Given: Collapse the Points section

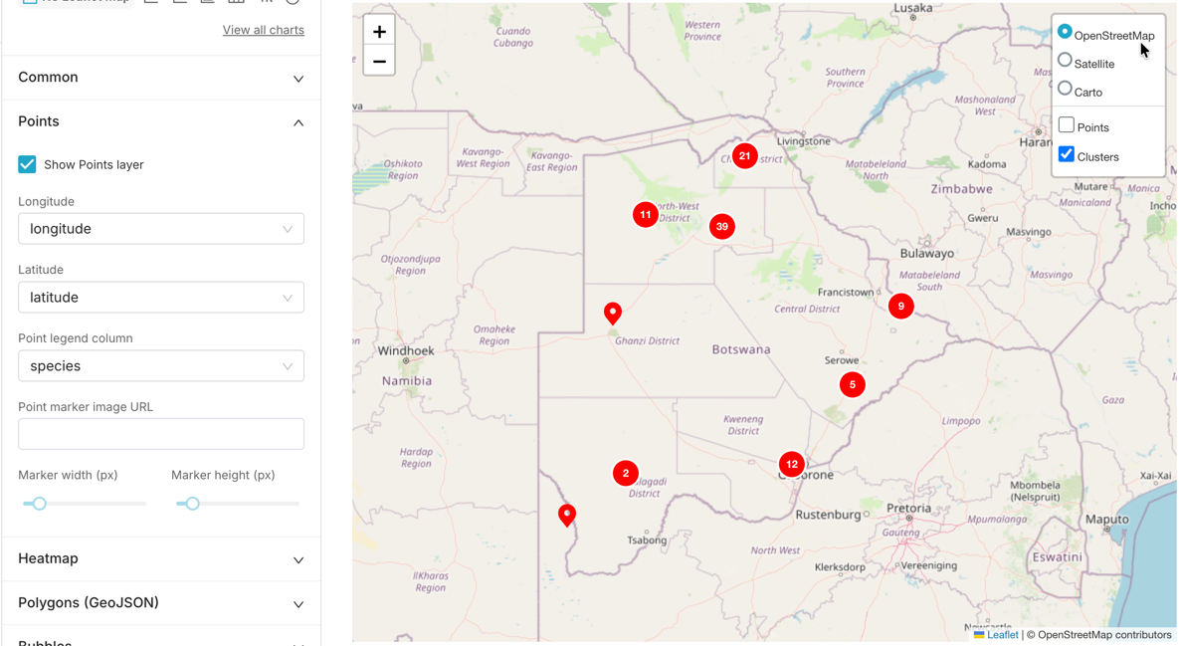Looking at the screenshot, I should pyautogui.click(x=161, y=121).
